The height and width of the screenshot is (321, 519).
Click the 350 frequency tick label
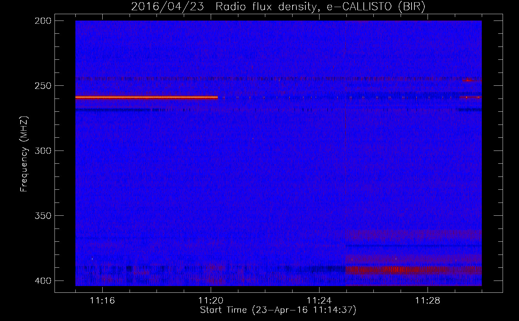[43, 216]
